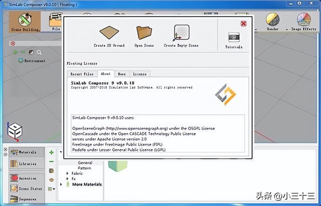The width and height of the screenshot is (321, 206).
Task: Click the green collapse icon in scene browser
Action: pos(23,52)
